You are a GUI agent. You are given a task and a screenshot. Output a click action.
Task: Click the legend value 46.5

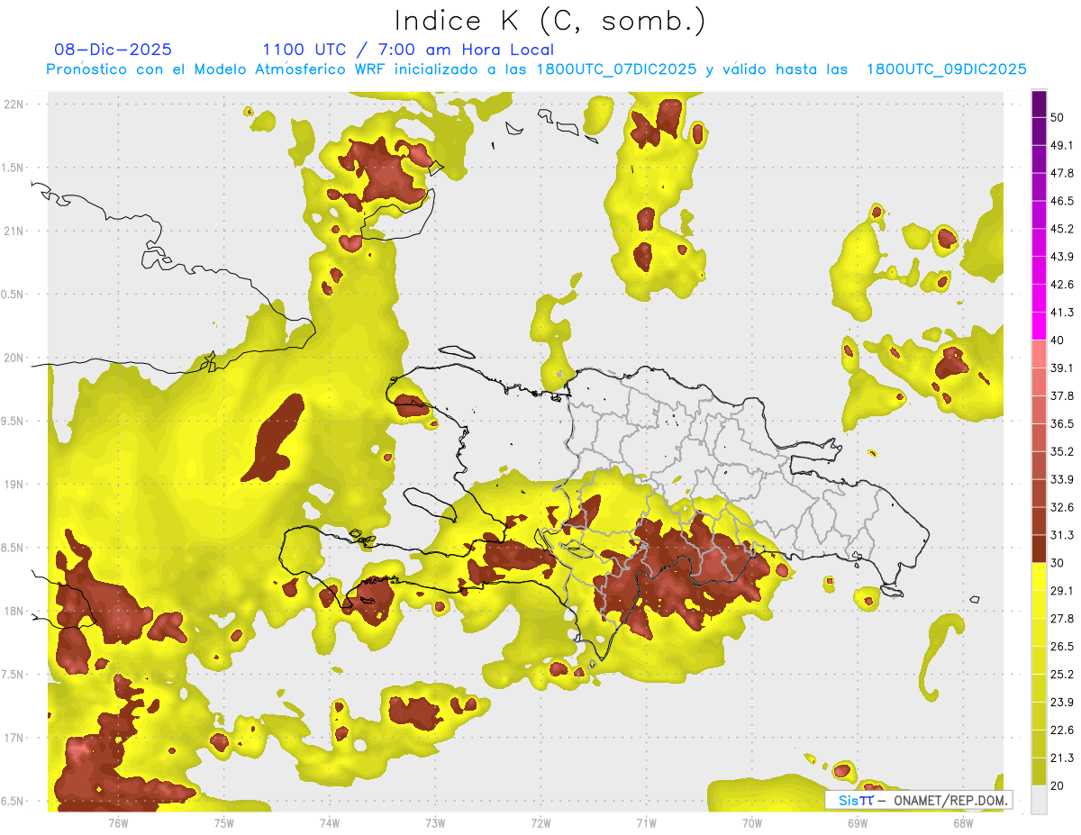(1062, 201)
